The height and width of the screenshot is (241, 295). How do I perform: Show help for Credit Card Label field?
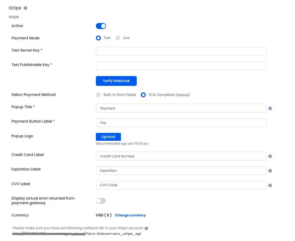[270, 156]
